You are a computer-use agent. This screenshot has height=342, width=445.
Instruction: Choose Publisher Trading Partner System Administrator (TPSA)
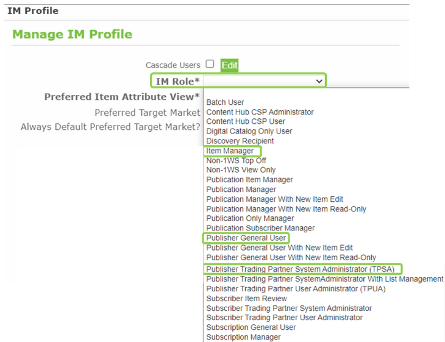pos(303,269)
